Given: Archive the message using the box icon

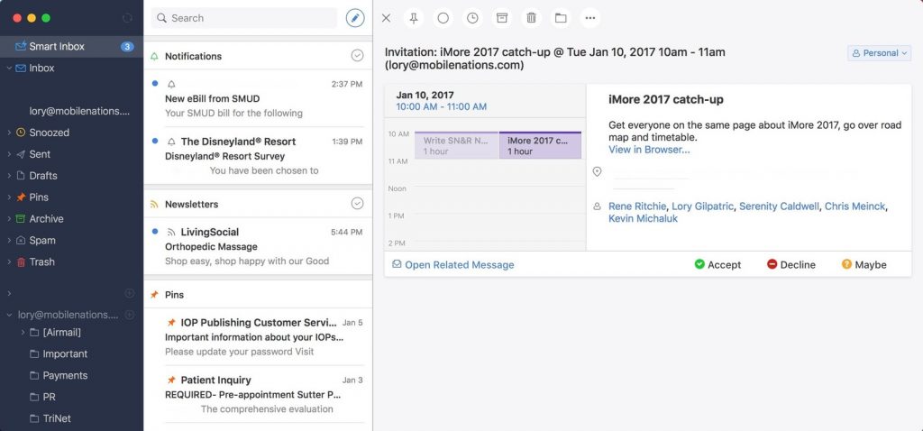Looking at the screenshot, I should point(502,18).
